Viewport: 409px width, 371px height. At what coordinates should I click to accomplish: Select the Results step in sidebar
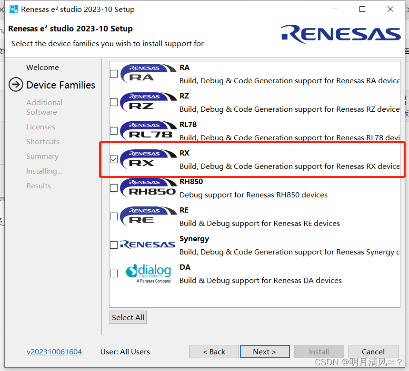(x=39, y=186)
